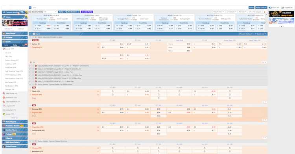Click the soccer ball icon beside Soccer / Today
295x154 pixels.
coord(30,12)
